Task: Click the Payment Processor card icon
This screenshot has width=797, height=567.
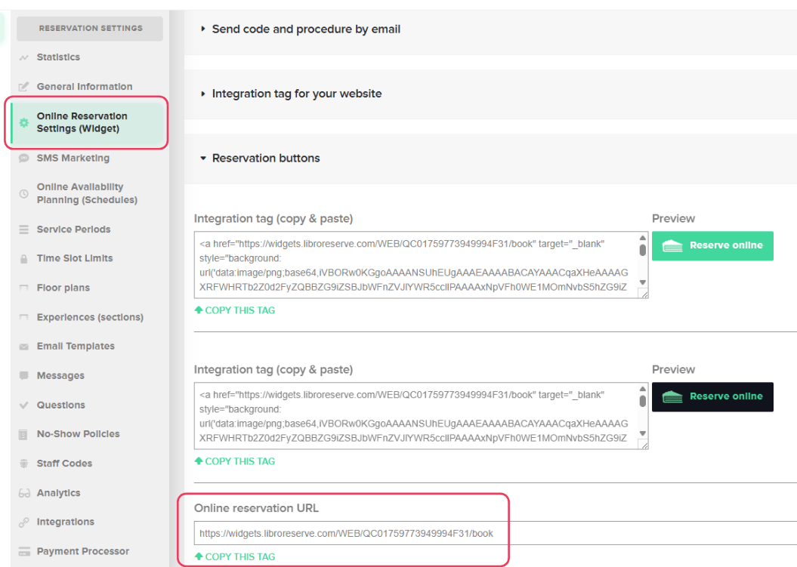Action: click(23, 551)
